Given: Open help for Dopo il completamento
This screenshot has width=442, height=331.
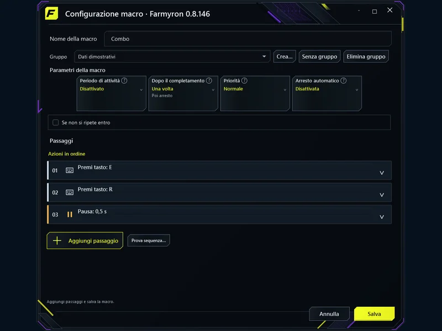Looking at the screenshot, I should [x=209, y=81].
